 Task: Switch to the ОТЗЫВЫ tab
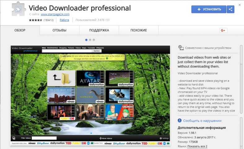pyautogui.click(x=59, y=30)
